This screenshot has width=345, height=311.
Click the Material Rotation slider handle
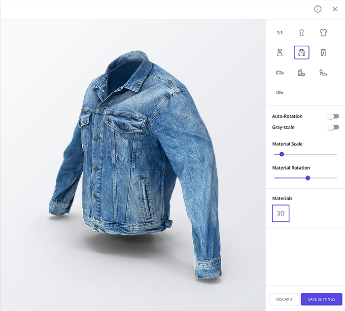pos(308,178)
